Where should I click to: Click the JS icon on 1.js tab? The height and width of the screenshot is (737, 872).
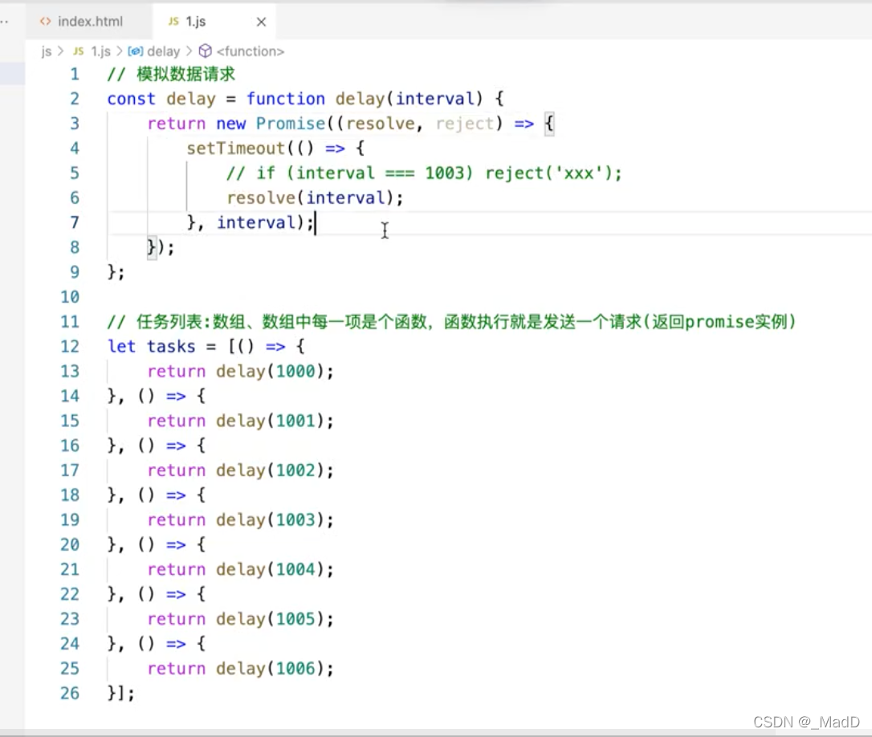coord(173,21)
